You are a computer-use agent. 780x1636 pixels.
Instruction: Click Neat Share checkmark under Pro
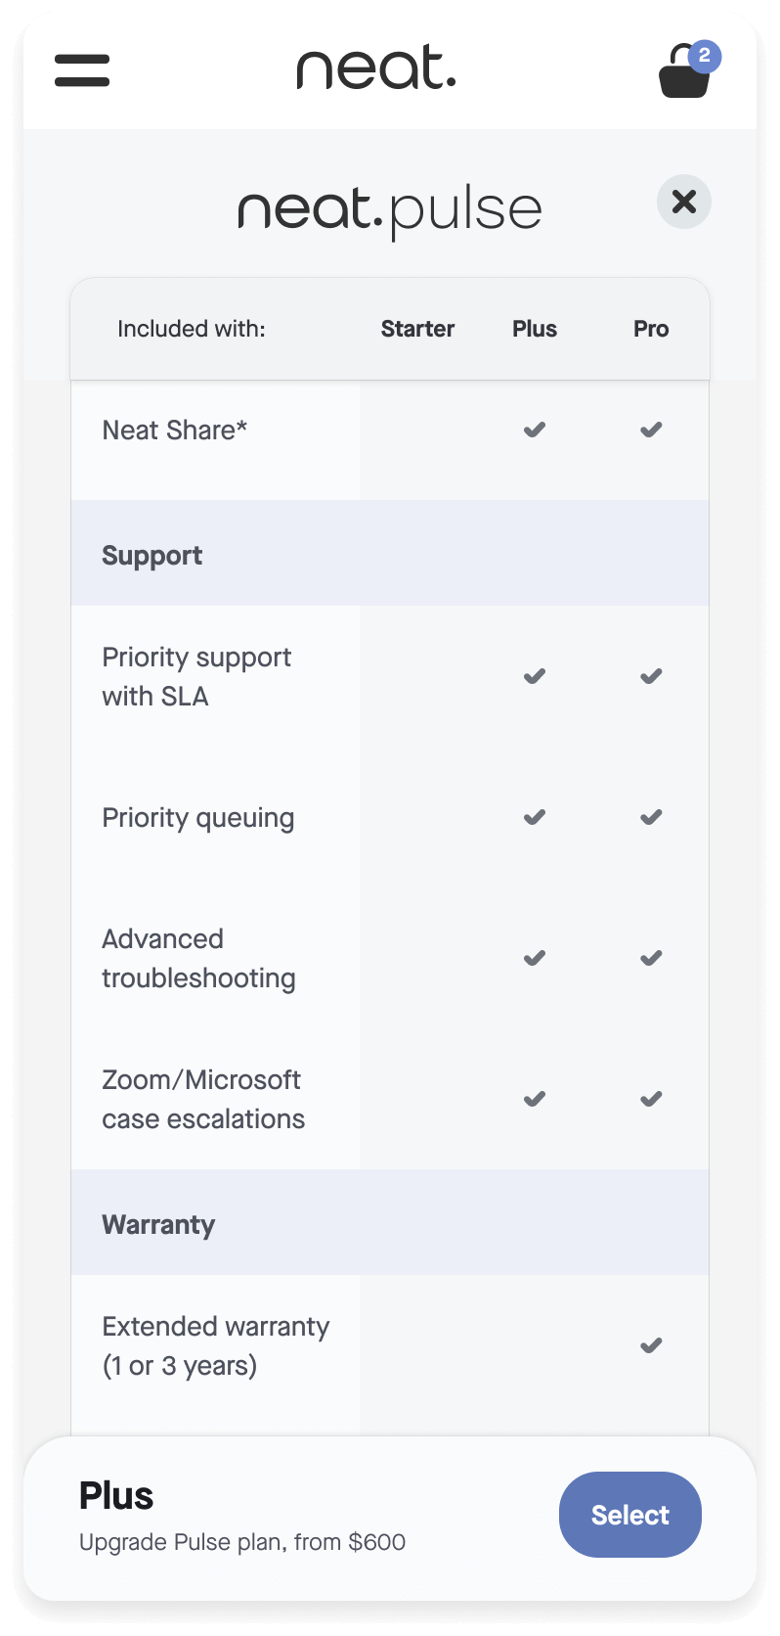click(651, 430)
